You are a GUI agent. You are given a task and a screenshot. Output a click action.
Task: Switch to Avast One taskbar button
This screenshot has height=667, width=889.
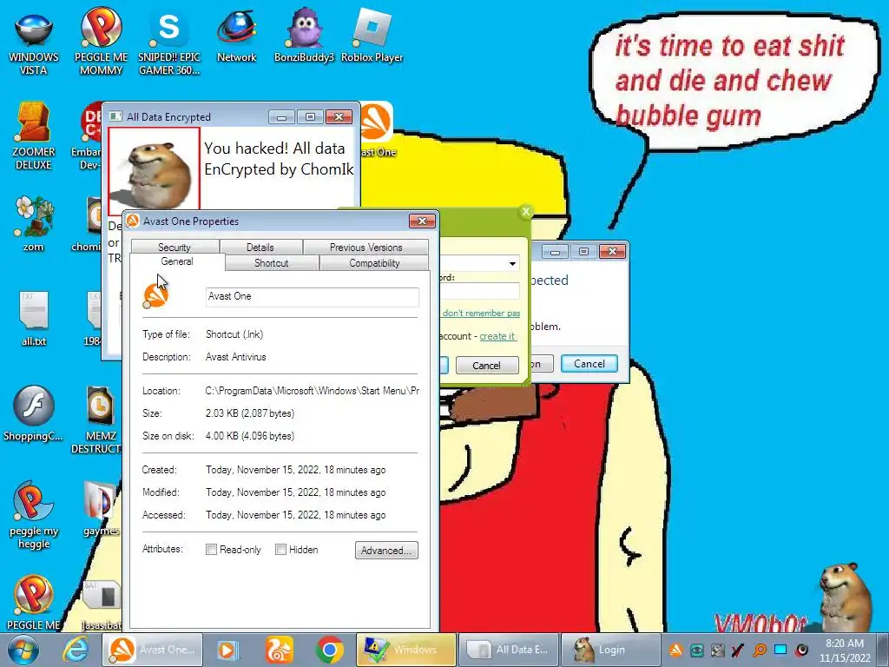click(x=153, y=650)
